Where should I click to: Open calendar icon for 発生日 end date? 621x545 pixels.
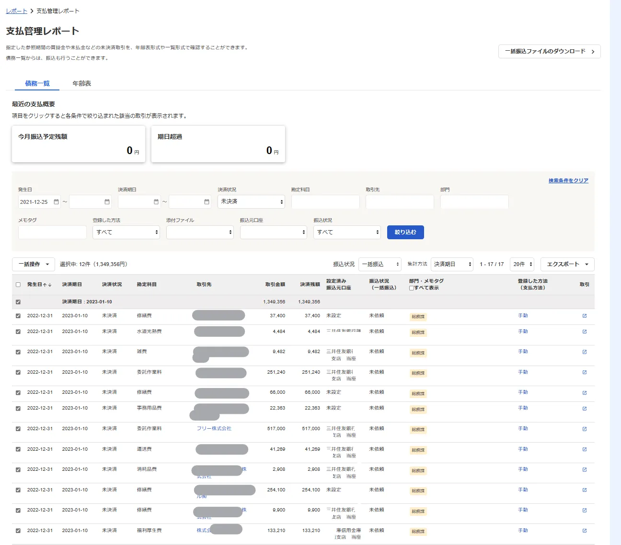pos(107,202)
